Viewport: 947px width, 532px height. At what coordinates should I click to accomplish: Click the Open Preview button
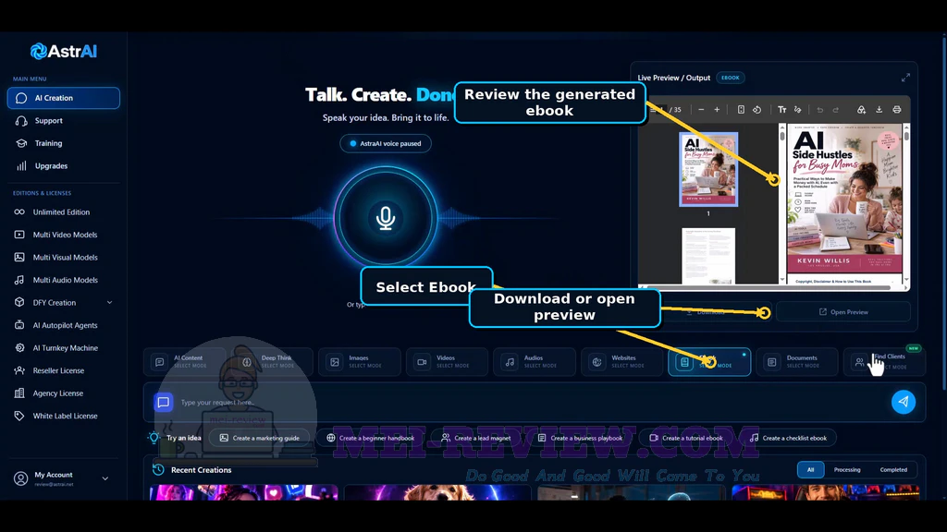click(843, 312)
